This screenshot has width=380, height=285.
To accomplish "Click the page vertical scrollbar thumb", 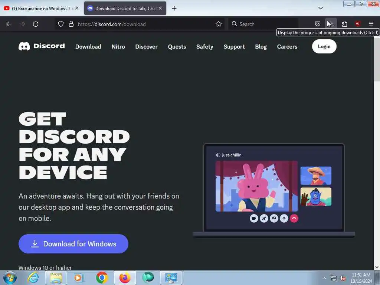I will tap(377, 59).
